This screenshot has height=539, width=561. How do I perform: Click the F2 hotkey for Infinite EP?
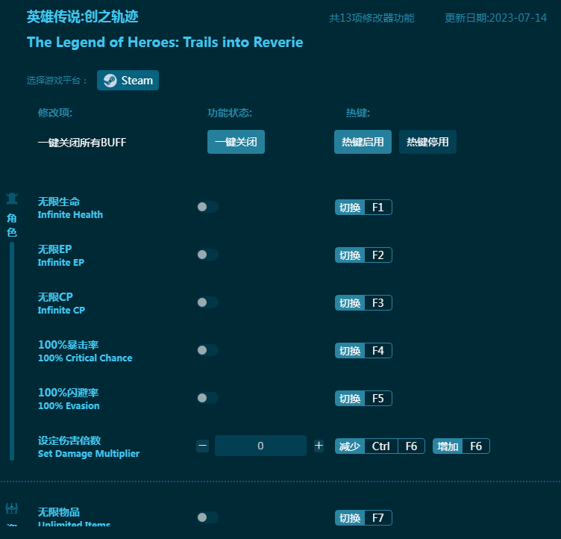[x=363, y=255]
